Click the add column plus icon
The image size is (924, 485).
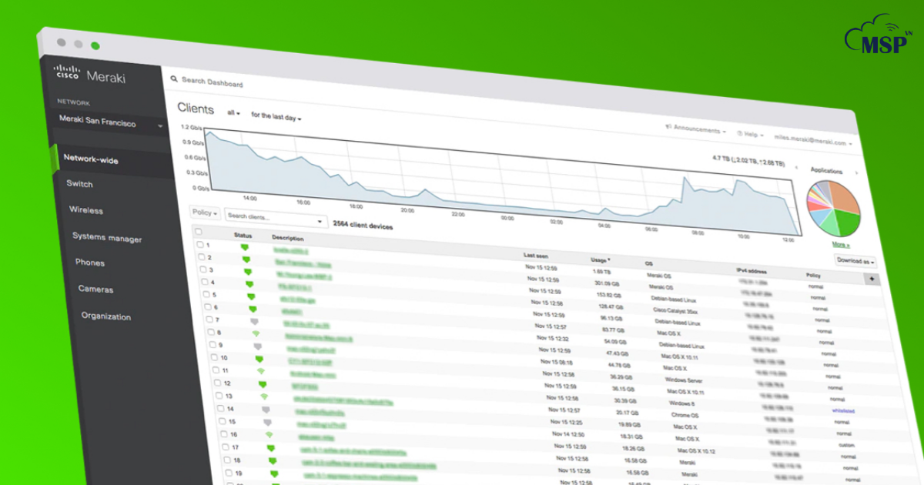[x=872, y=279]
